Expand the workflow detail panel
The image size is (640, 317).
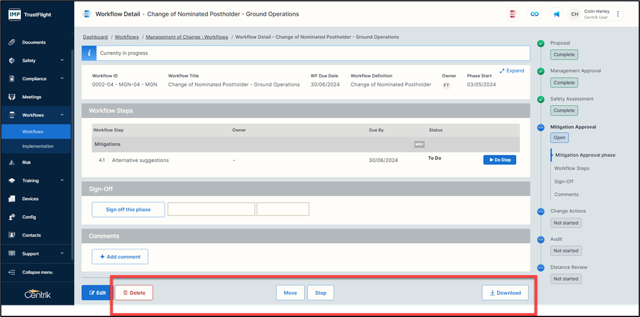click(512, 71)
